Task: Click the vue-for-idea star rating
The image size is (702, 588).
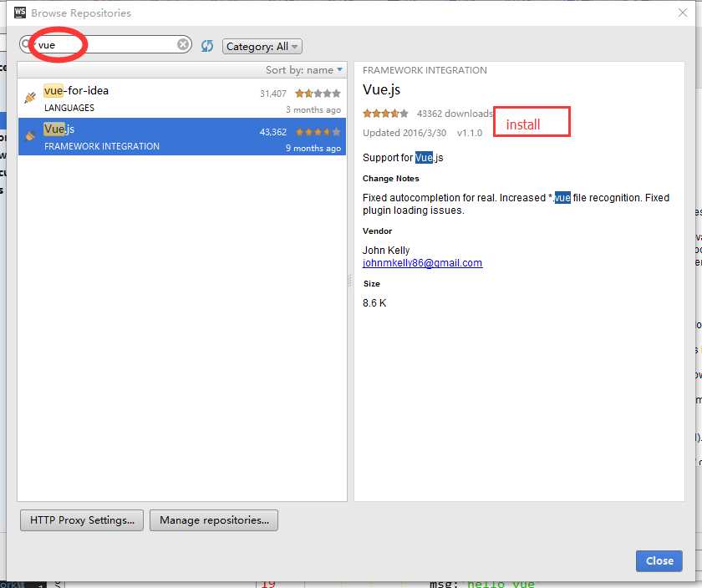Action: click(x=318, y=94)
